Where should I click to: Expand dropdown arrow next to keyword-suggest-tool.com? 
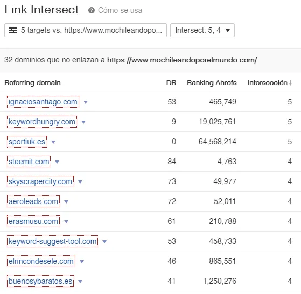(104, 242)
